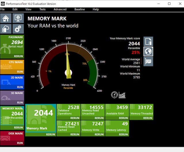
Task: Open the File menu
Action: [x=3, y=9]
